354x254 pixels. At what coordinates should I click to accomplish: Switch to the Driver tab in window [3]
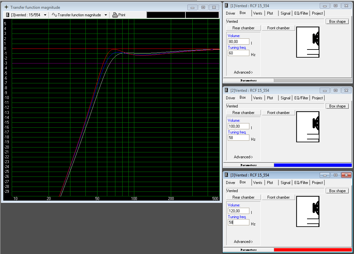pyautogui.click(x=230, y=182)
